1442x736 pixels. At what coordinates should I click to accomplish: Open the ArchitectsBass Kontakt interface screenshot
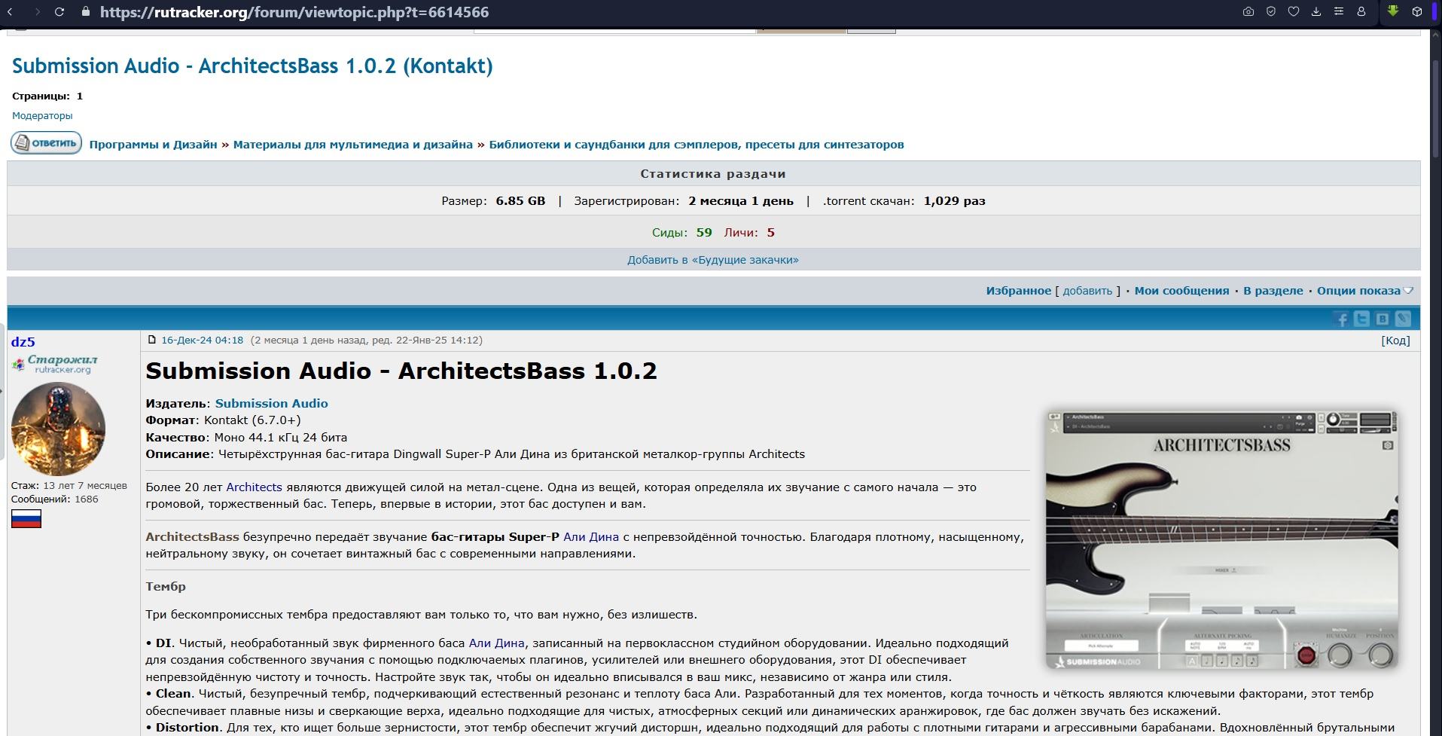pyautogui.click(x=1221, y=540)
